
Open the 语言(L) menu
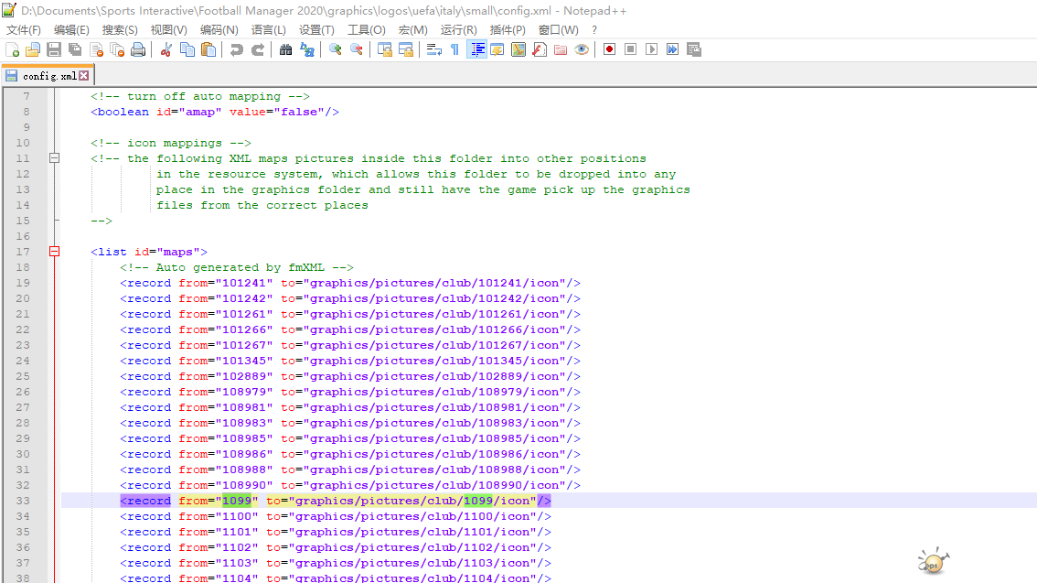click(269, 30)
